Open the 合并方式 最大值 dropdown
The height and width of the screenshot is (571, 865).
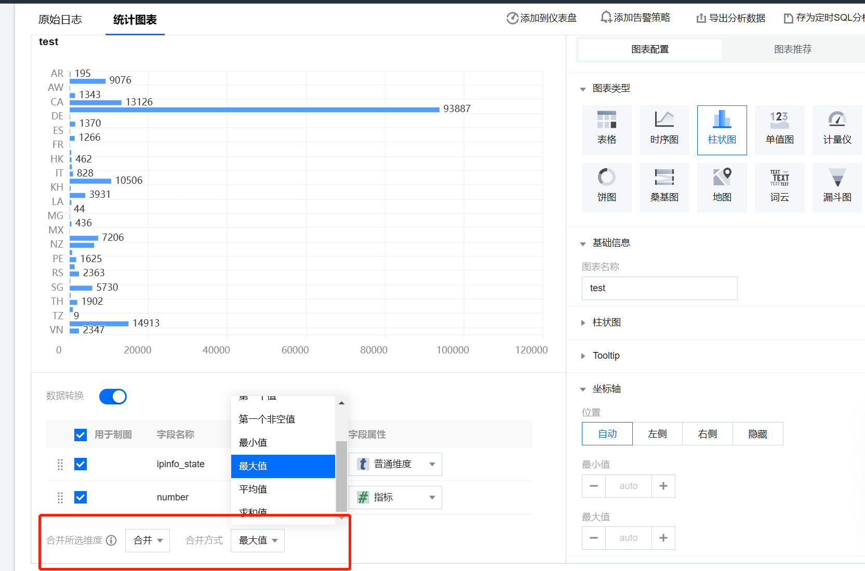click(258, 540)
